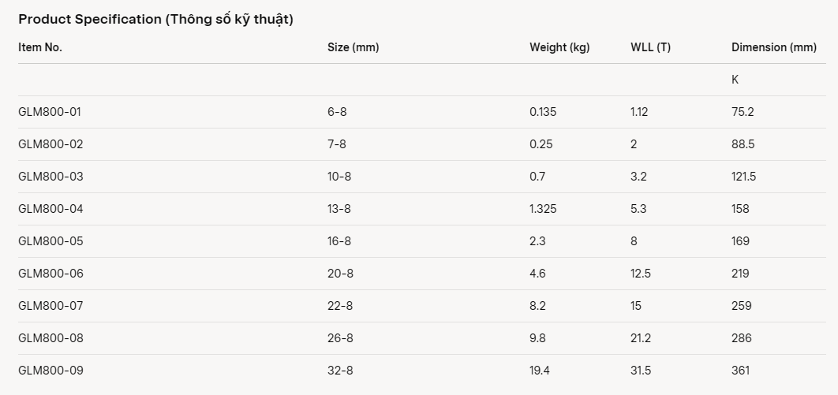Viewport: 838px width, 395px height.
Task: Select the GLM800-07 row label
Action: 51,306
